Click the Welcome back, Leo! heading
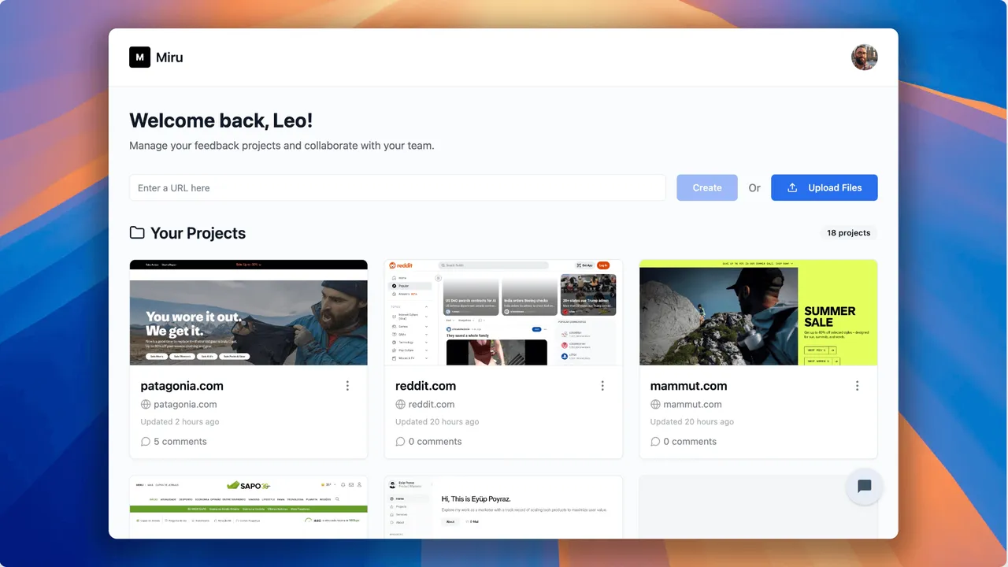This screenshot has height=567, width=1008. (x=221, y=120)
